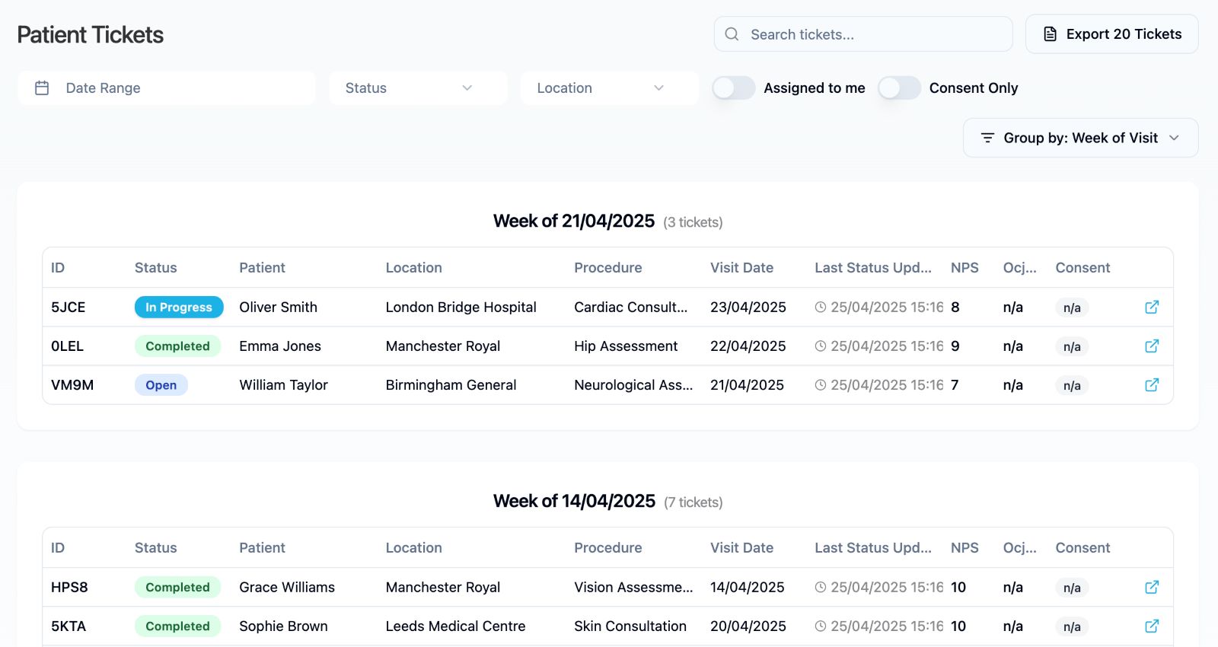
Task: Open the Status filter dropdown
Action: 418,88
